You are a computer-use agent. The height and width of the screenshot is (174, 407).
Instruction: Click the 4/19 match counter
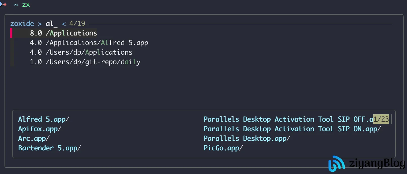coord(77,24)
